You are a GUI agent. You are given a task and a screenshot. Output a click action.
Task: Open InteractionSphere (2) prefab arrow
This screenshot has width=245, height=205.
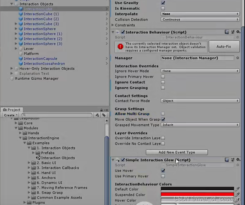[107, 39]
